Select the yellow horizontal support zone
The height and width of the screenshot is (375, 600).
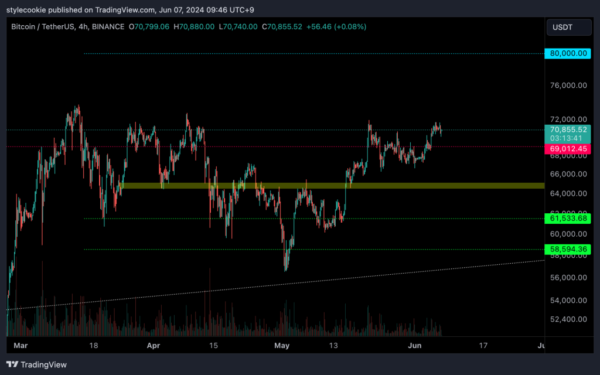[x=328, y=186]
